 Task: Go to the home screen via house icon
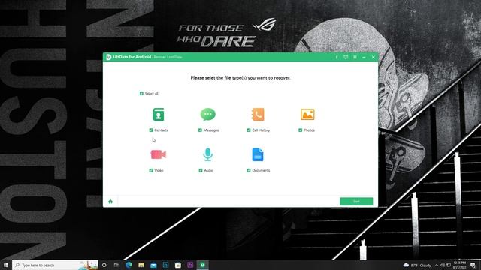point(110,202)
